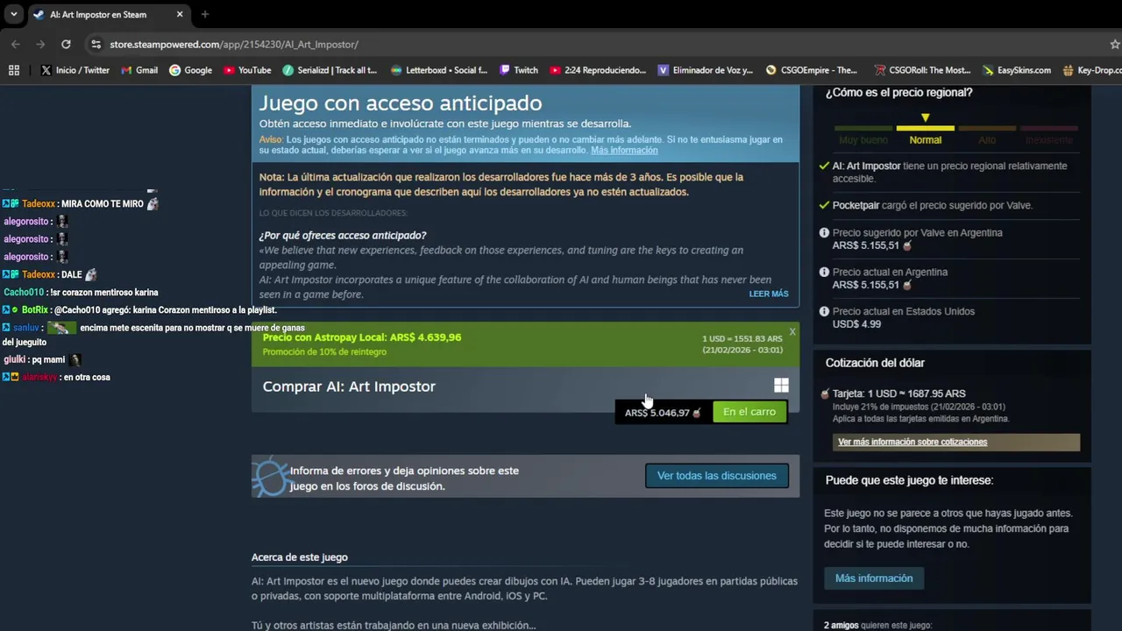The height and width of the screenshot is (631, 1122).
Task: Open the Key-Drop bookmark
Action: (1091, 70)
